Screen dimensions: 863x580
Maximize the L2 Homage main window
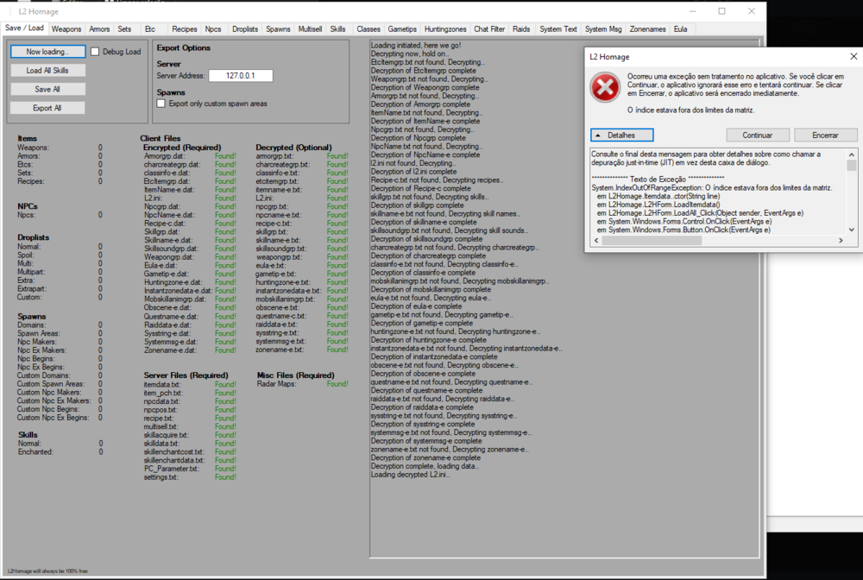pyautogui.click(x=721, y=11)
